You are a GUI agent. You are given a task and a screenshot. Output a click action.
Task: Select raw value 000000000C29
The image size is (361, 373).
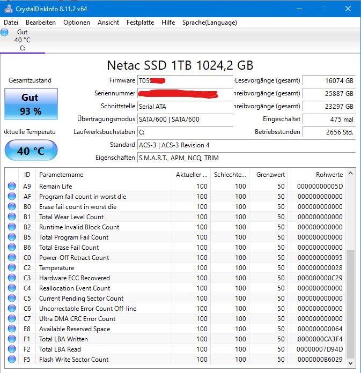[320, 278]
